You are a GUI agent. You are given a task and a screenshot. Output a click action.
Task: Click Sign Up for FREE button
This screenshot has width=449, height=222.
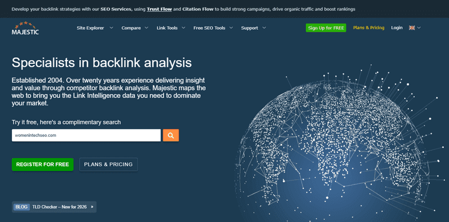(x=326, y=28)
